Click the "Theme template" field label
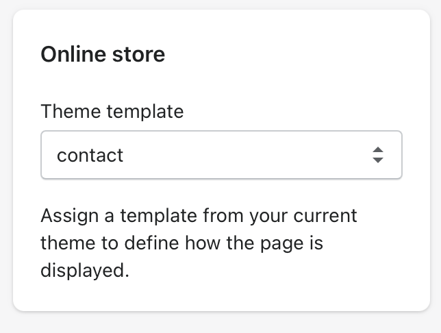 point(112,111)
